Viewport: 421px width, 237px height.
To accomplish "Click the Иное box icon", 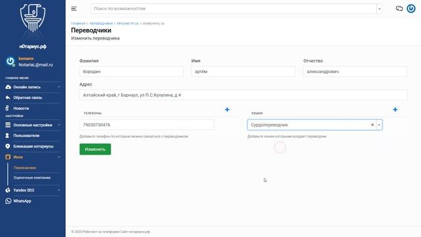I will [x=8, y=157].
